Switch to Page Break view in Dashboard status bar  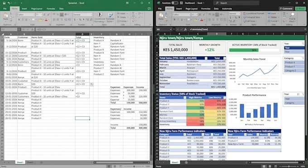(x=275, y=166)
